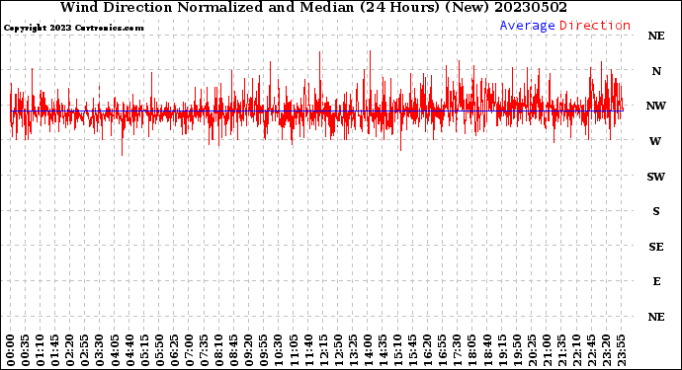Click the 12:50 time axis label
Image resolution: width=682 pixels, height=370 pixels.
pos(338,350)
